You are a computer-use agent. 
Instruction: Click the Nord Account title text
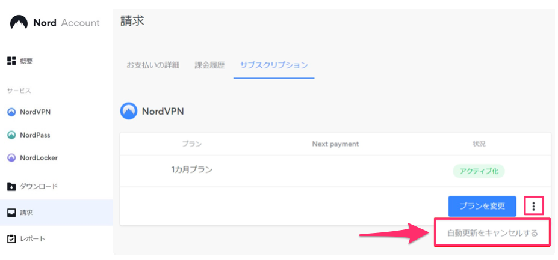coord(66,23)
